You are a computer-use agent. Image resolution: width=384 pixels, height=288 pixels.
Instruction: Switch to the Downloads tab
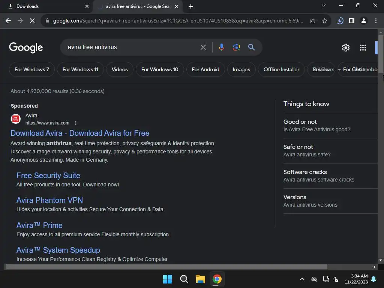46,6
